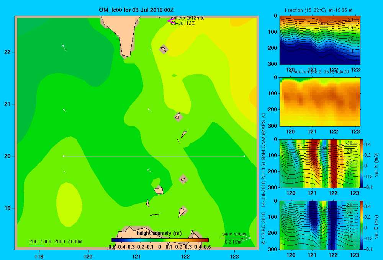Click the 't section (15..32°C) lat=19.95' title
This screenshot has height=260, width=383.
(x=319, y=10)
